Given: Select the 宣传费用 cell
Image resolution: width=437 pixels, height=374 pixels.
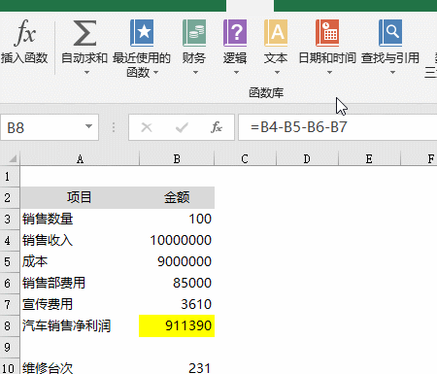Looking at the screenshot, I should (x=80, y=304).
